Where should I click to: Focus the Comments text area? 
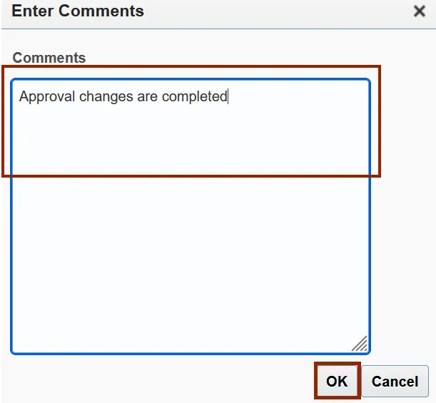point(191,214)
